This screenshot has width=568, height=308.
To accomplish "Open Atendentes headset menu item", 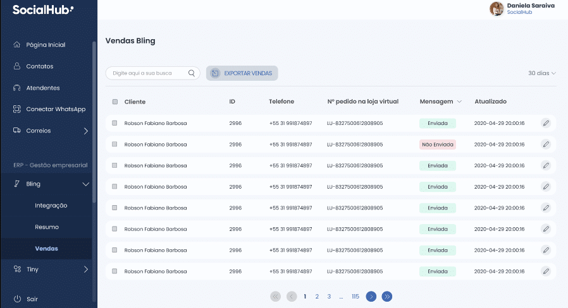I will pyautogui.click(x=42, y=88).
